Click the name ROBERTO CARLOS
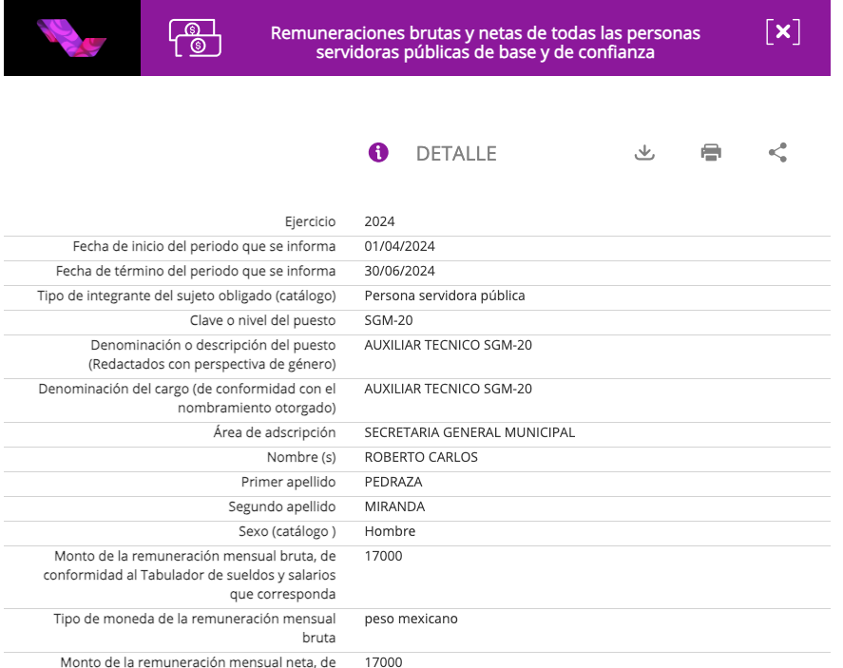The height and width of the screenshot is (668, 843). tap(421, 457)
